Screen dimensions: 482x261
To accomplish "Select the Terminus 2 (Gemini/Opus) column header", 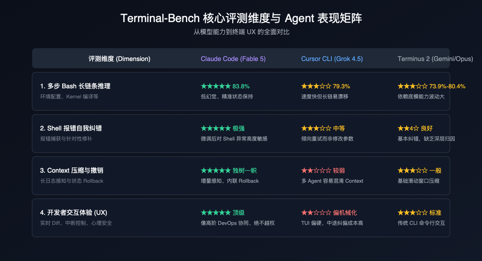I will (x=435, y=59).
